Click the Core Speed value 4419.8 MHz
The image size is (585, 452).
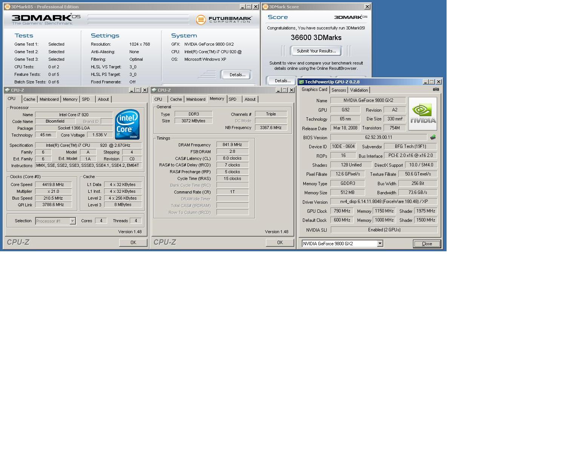(53, 184)
